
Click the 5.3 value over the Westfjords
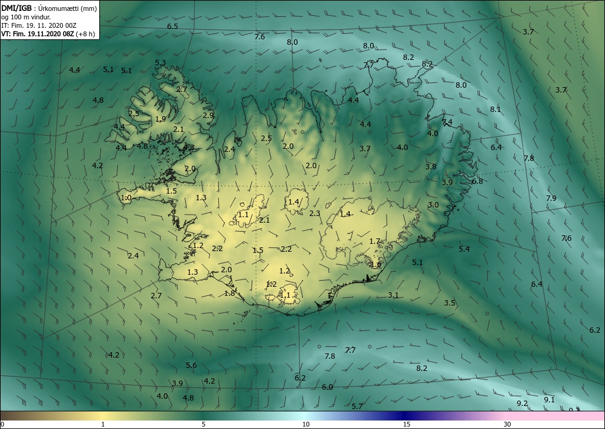click(160, 62)
